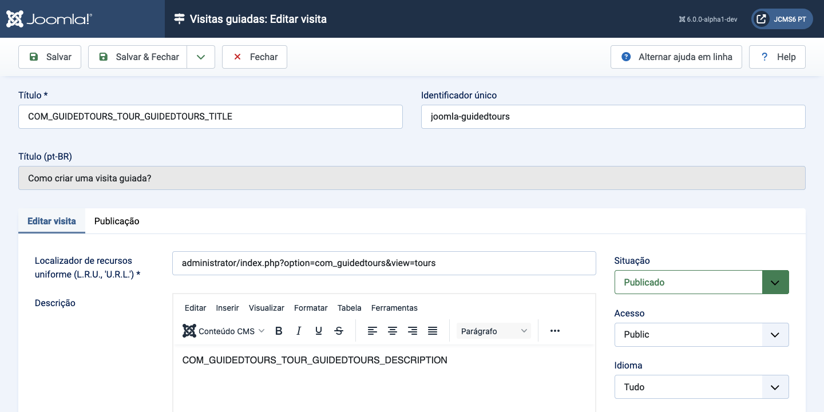Apply Italic formatting in the editor
Viewport: 824px width, 412px height.
pyautogui.click(x=299, y=331)
